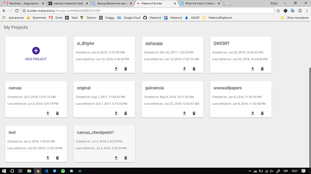311x174 pixels.
Task: Open the original project title
Action: pos(83,88)
